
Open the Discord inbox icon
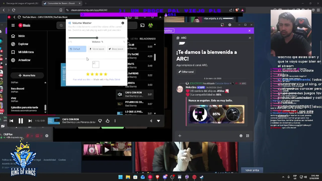point(222,25)
